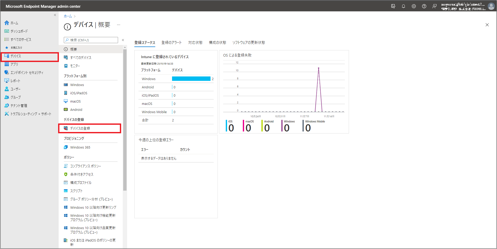Switch to the 登録ステータス tab
The height and width of the screenshot is (249, 497).
click(145, 43)
